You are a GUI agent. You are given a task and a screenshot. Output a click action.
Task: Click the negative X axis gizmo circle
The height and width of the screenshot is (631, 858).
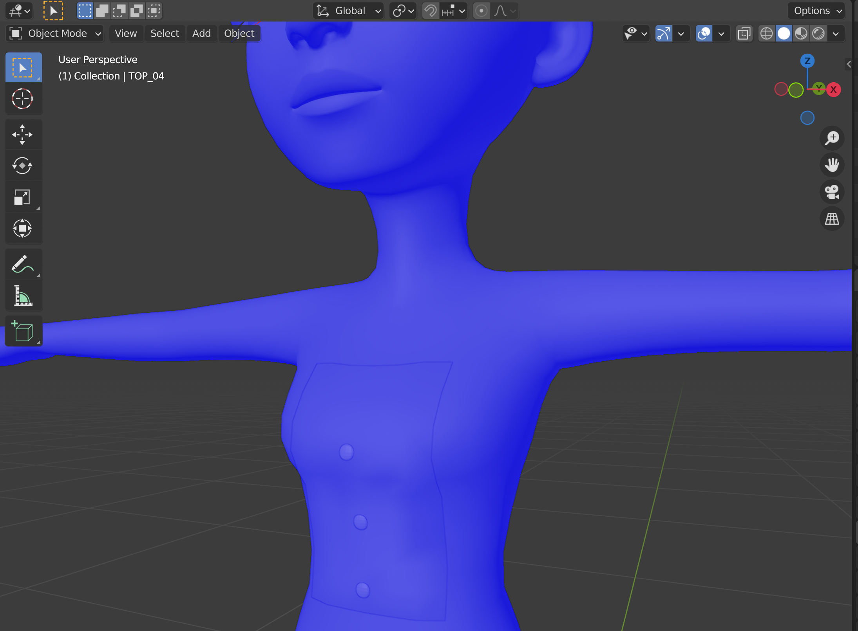click(781, 89)
